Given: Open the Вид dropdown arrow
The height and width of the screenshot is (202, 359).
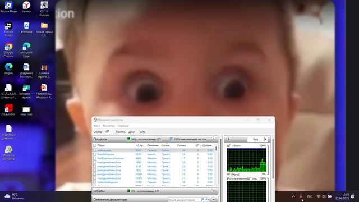Looking at the screenshot, I should [x=266, y=139].
